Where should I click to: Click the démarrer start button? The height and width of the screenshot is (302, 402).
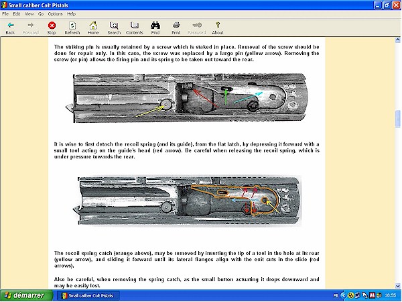[x=26, y=295]
